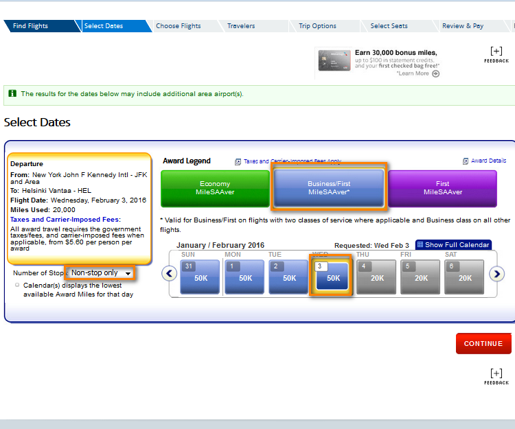The width and height of the screenshot is (515, 429).
Task: Select Business/First MileSAAver award type
Action: [328, 189]
